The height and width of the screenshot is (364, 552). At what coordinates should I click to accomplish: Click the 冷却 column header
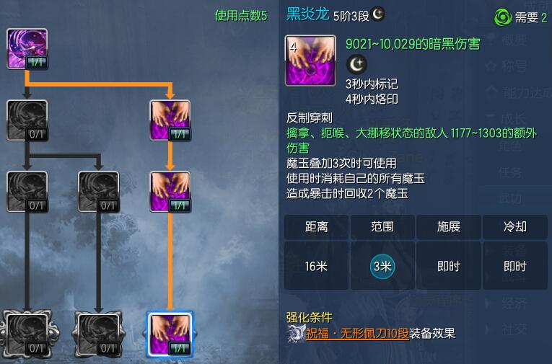[514, 227]
